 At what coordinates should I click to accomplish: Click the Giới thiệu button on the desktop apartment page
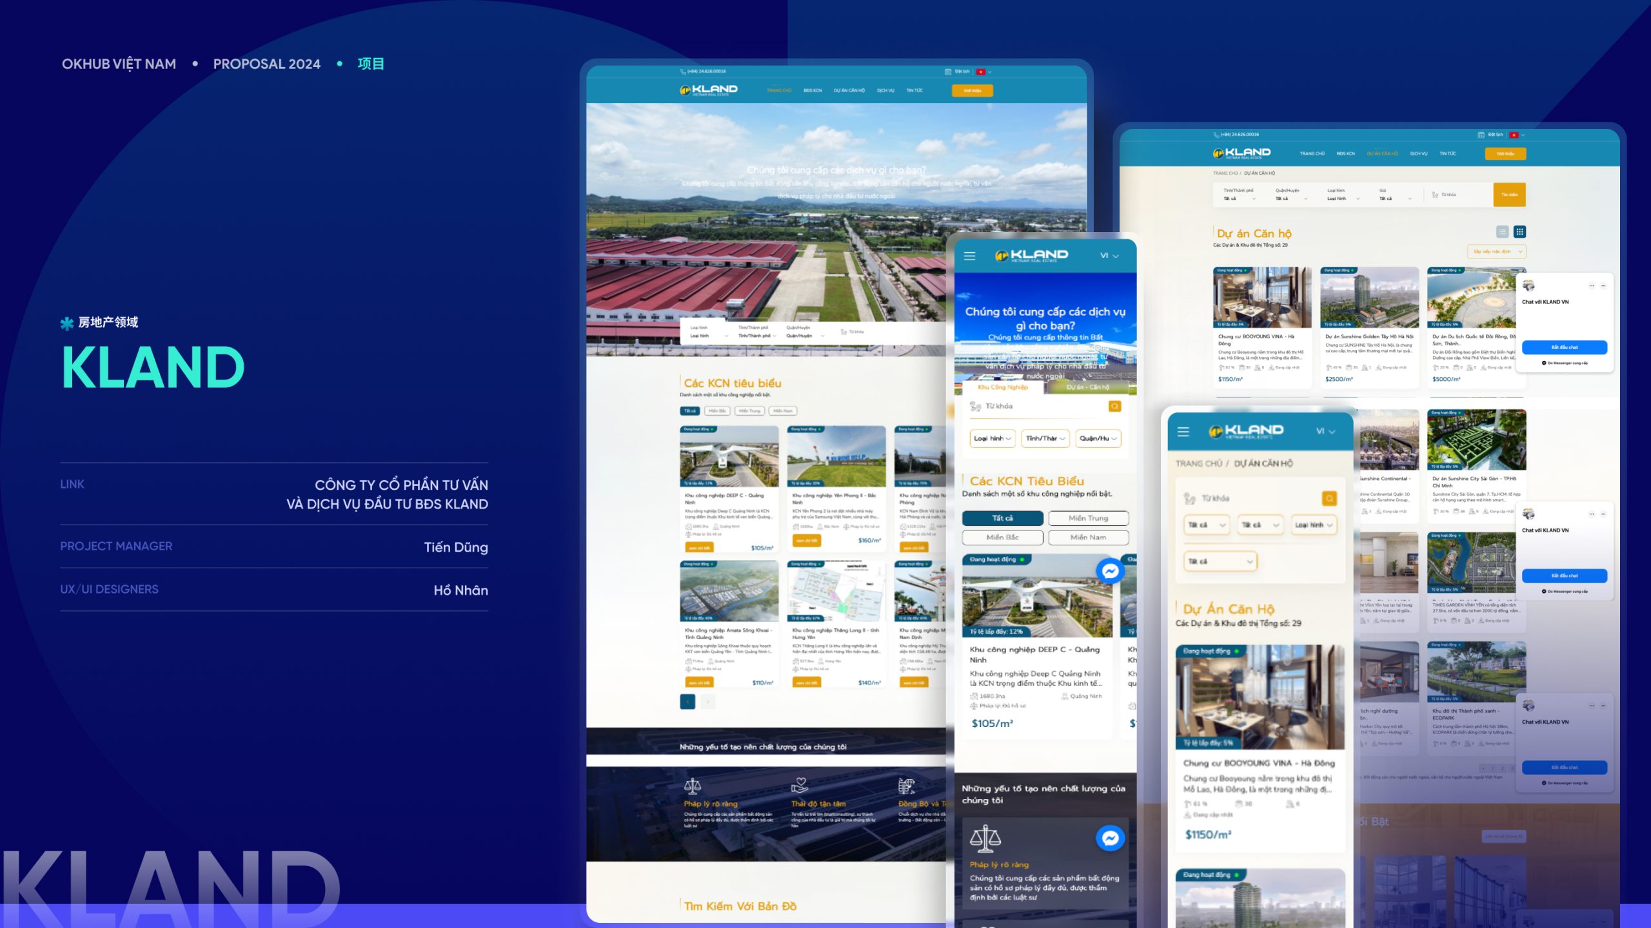click(1506, 154)
